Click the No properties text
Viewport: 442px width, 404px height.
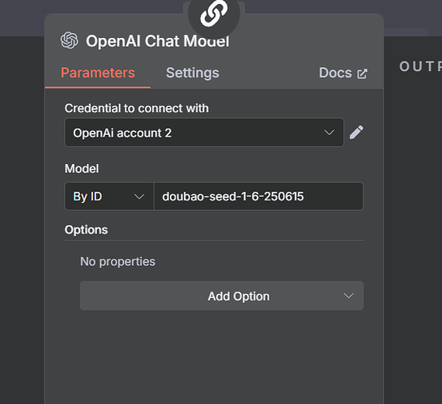[x=117, y=262]
